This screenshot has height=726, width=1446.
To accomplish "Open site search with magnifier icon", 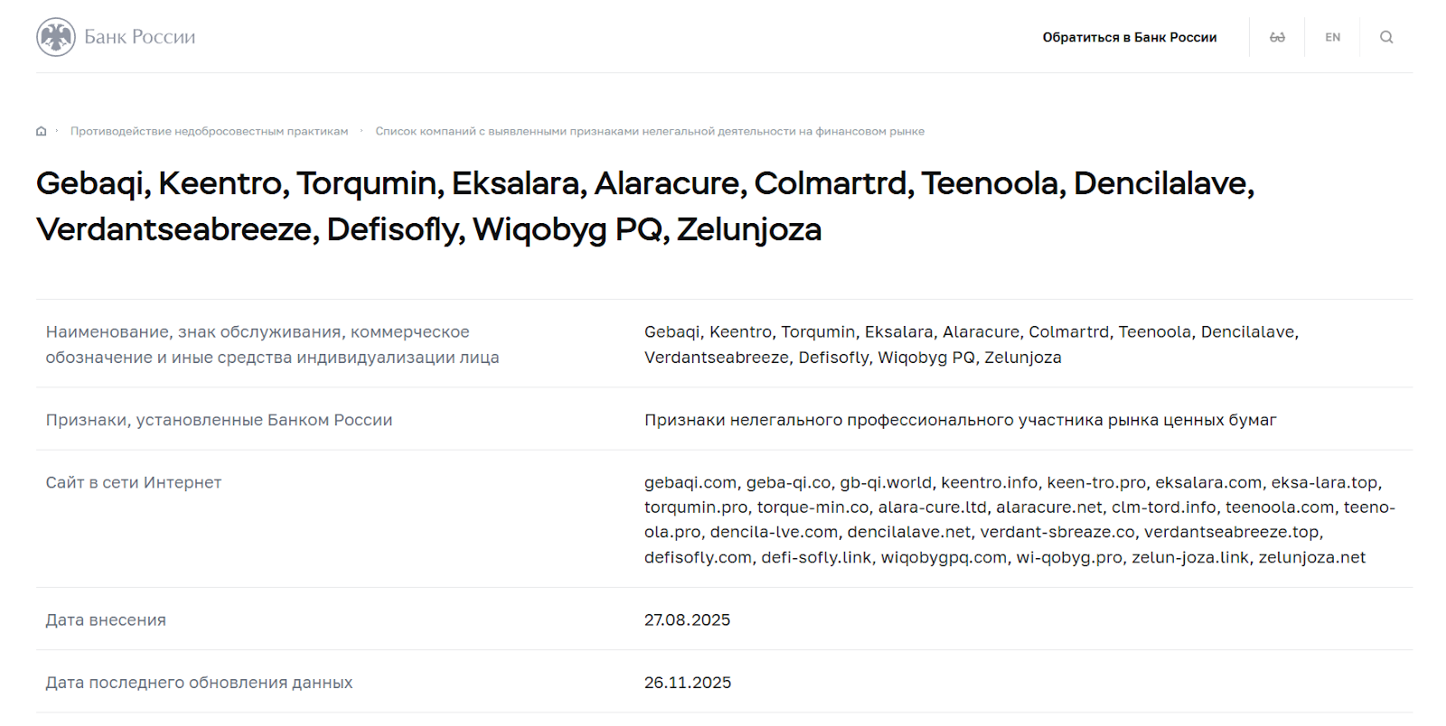I will (x=1386, y=37).
